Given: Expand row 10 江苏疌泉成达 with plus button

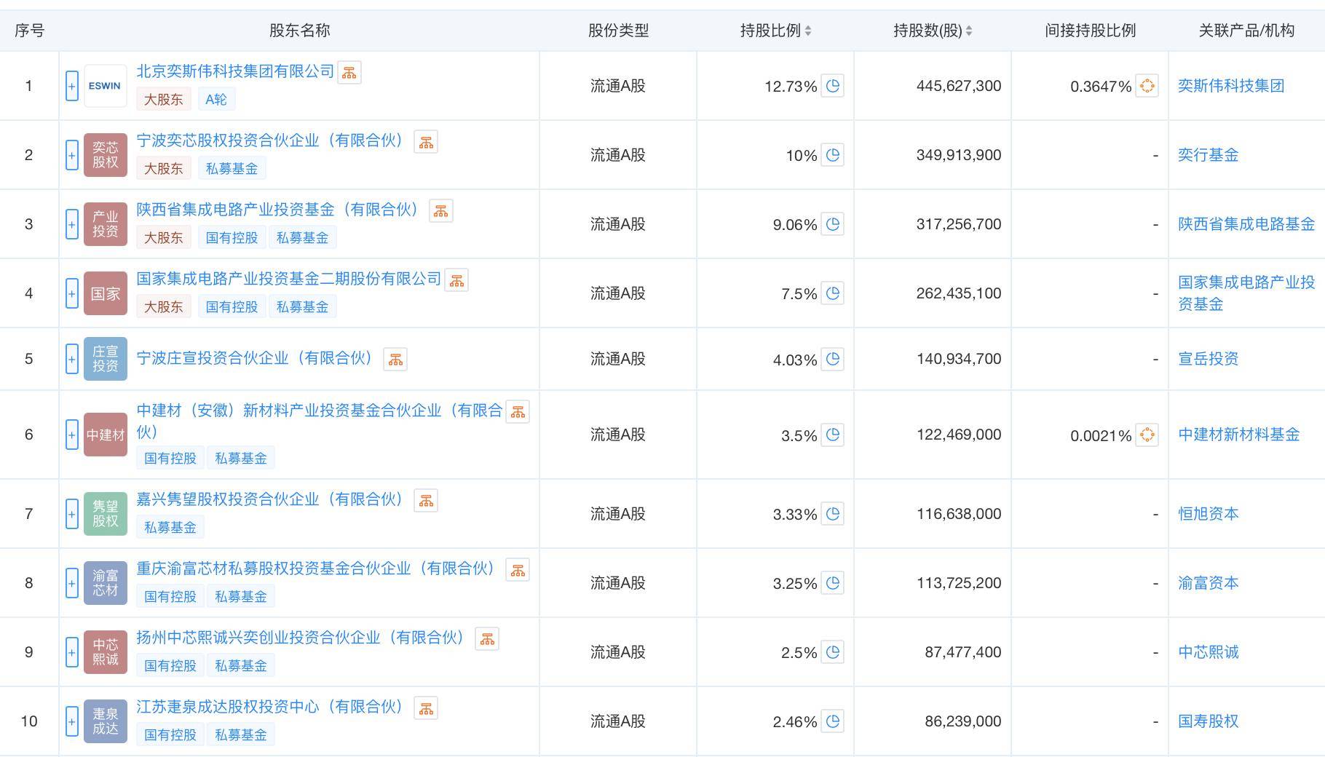Looking at the screenshot, I should [71, 721].
